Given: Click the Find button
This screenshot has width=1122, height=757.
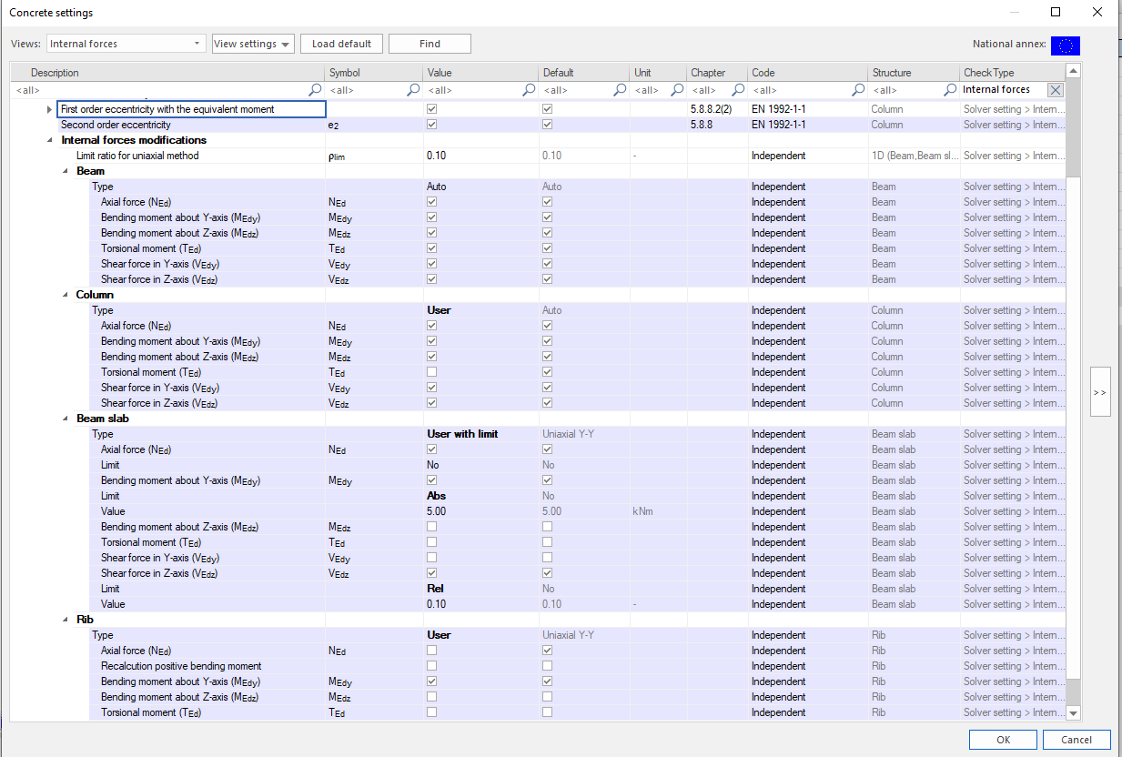Looking at the screenshot, I should coord(430,44).
